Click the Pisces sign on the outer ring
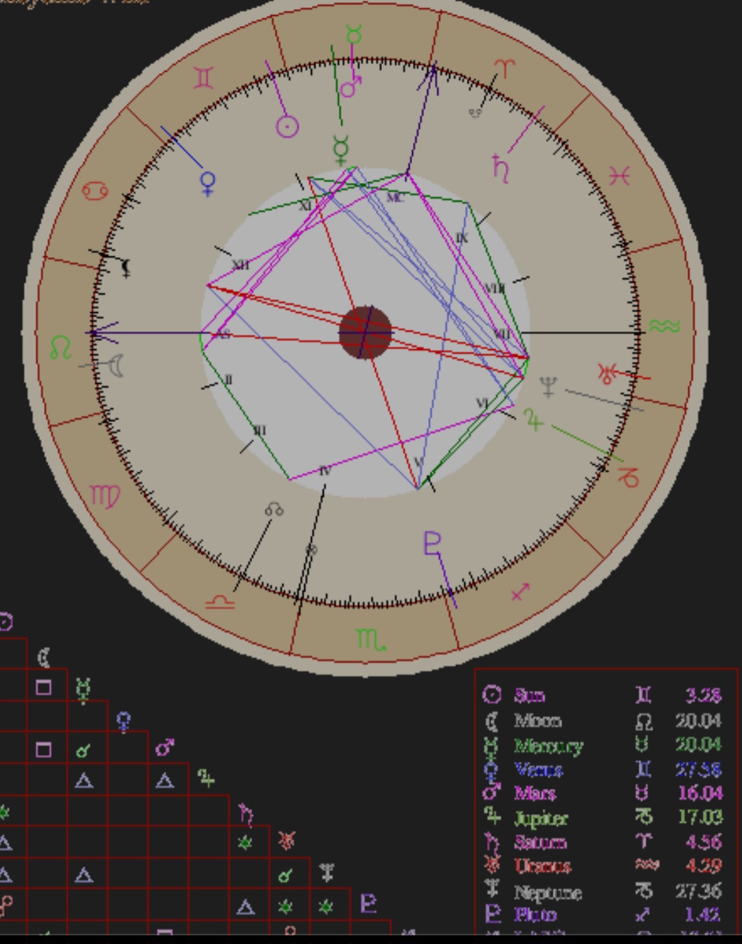 pos(619,177)
